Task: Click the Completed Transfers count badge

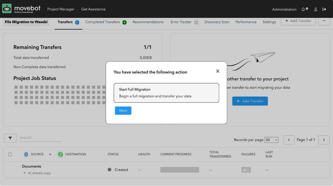Action: (x=125, y=22)
